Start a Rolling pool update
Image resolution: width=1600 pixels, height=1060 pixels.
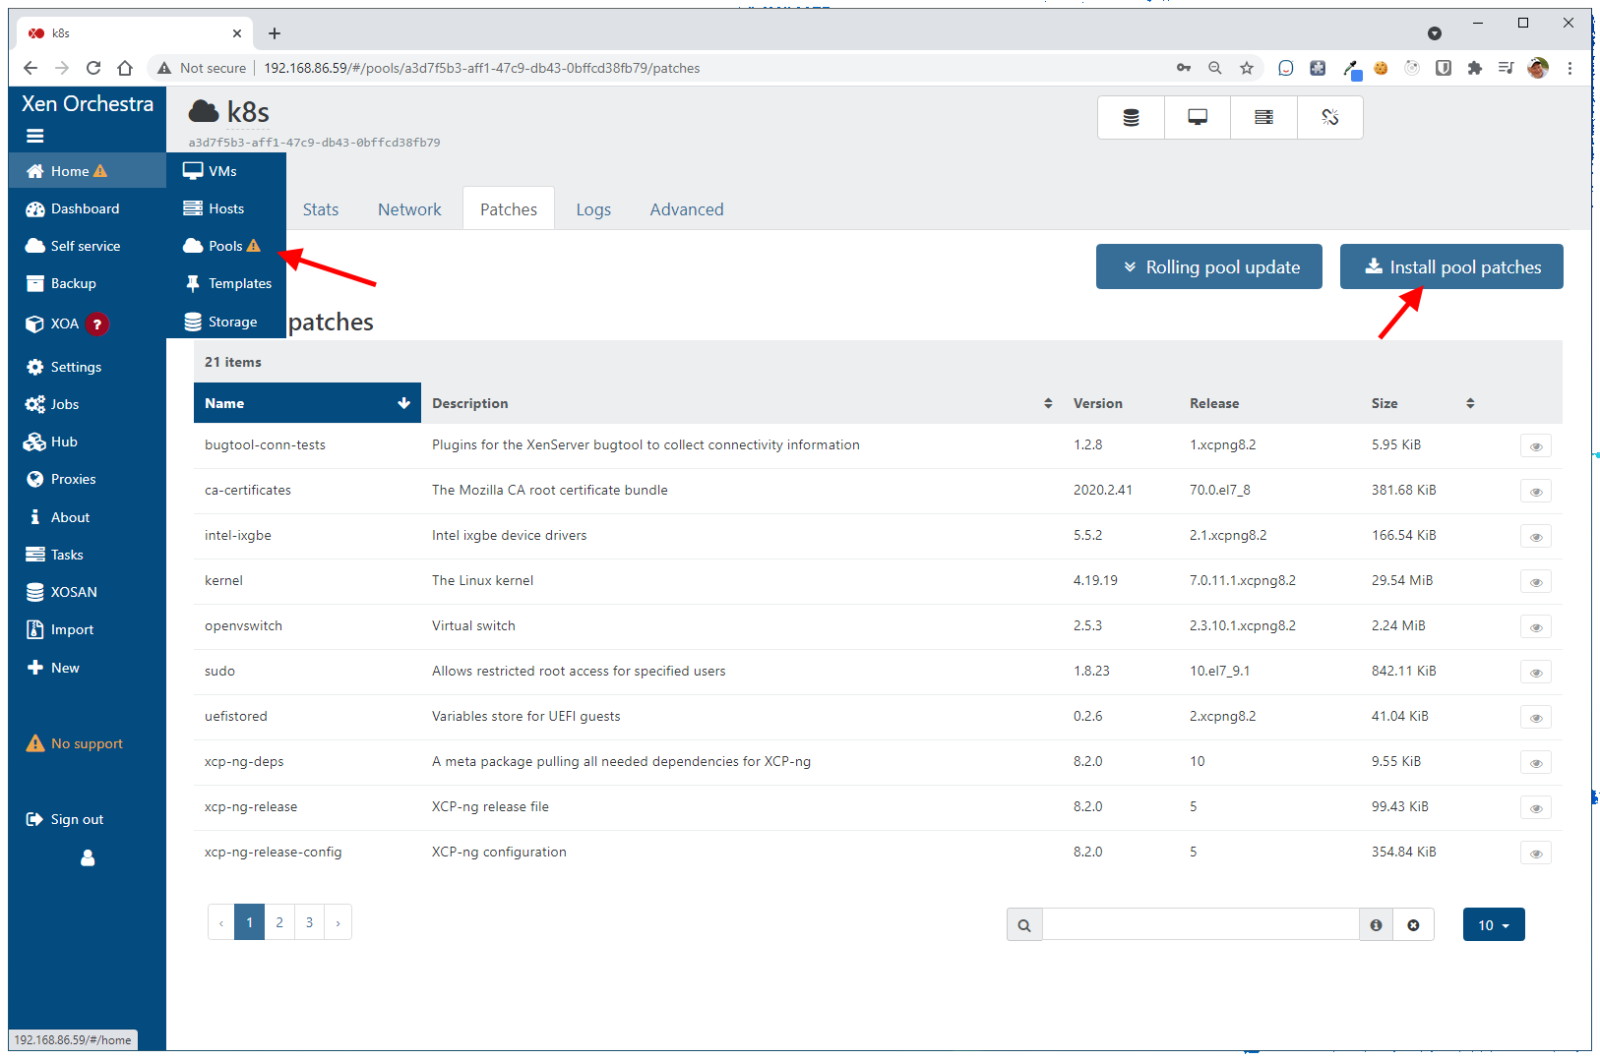coord(1210,267)
